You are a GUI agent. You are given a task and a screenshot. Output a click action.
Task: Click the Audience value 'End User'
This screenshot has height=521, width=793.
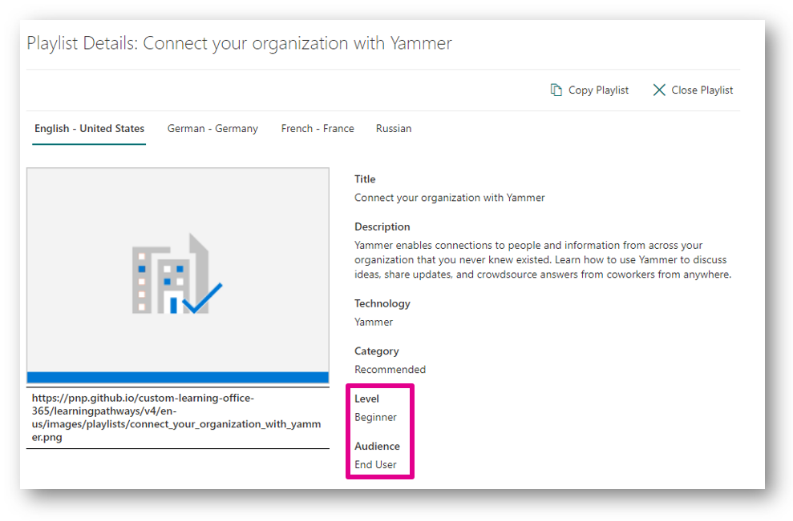(375, 465)
